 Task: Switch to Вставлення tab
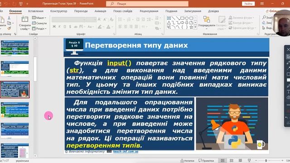pyautogui.click(x=36, y=11)
